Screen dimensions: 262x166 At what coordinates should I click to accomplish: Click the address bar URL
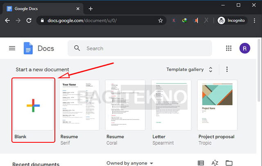(82, 20)
